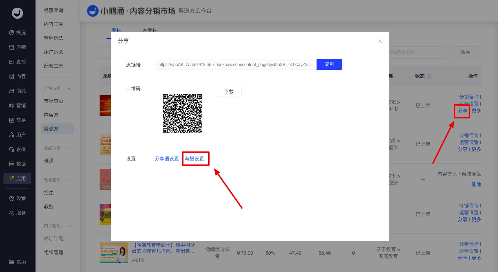
Task: Click the 状态 column help icon
Action: [x=429, y=76]
